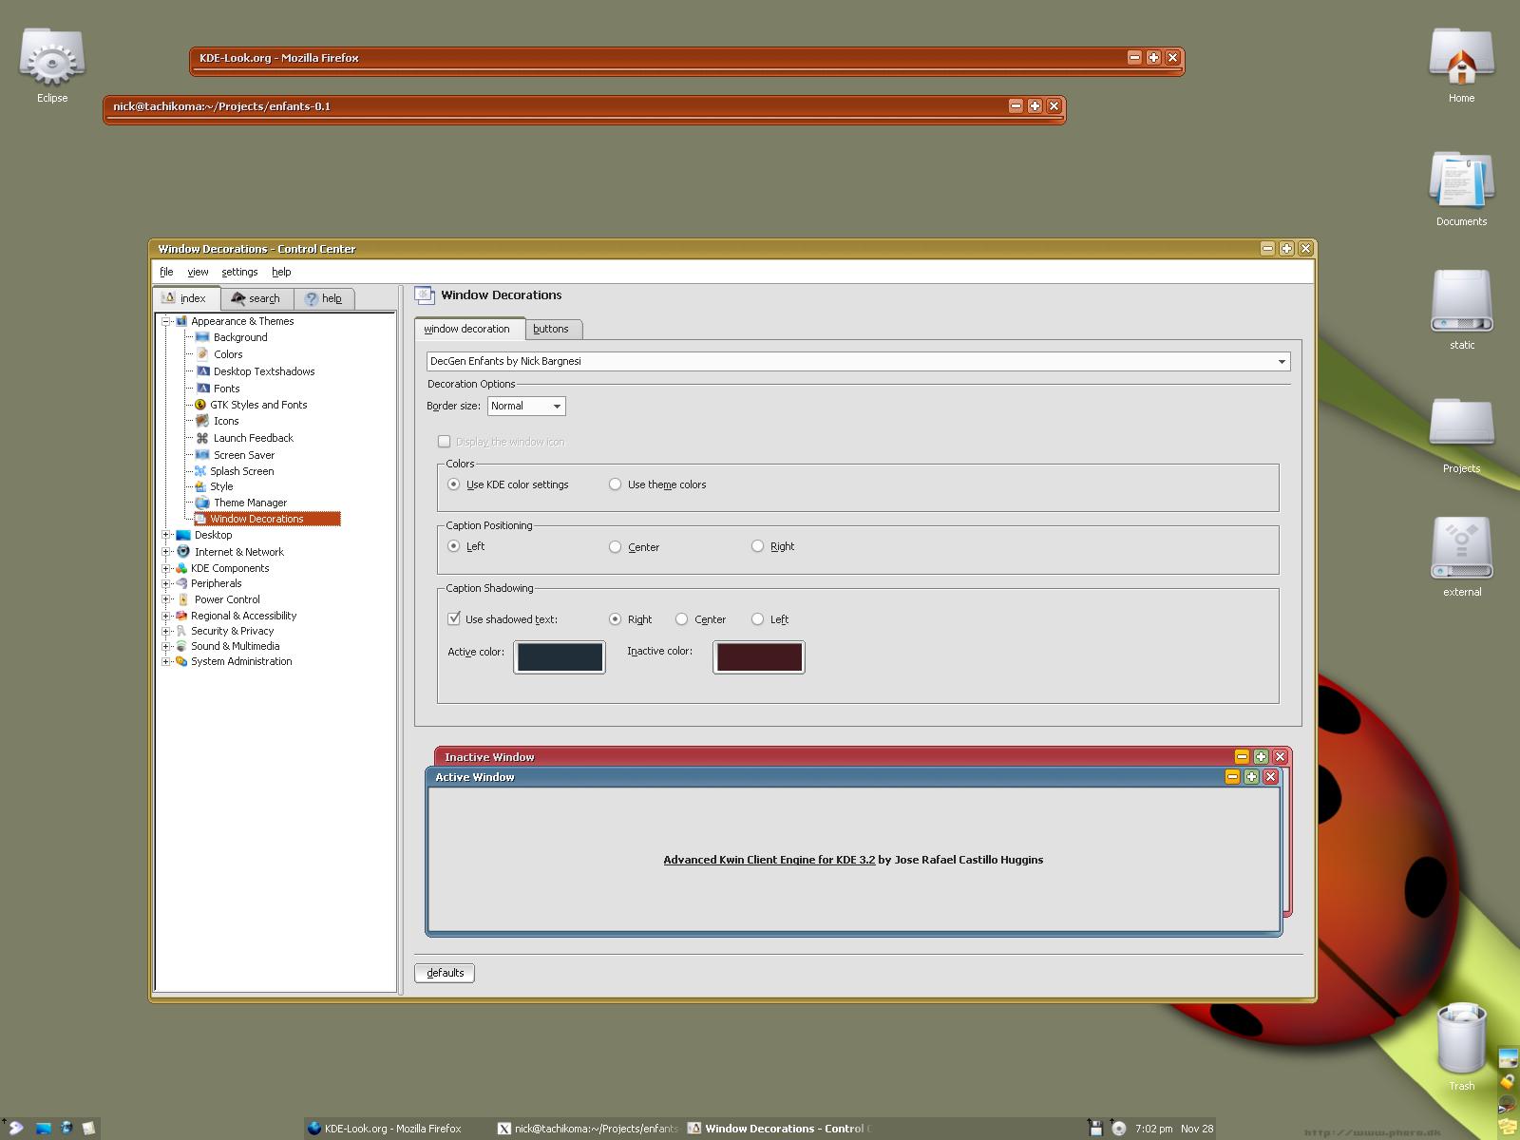Click the Theme Manager icon
The width and height of the screenshot is (1520, 1140).
click(x=202, y=503)
